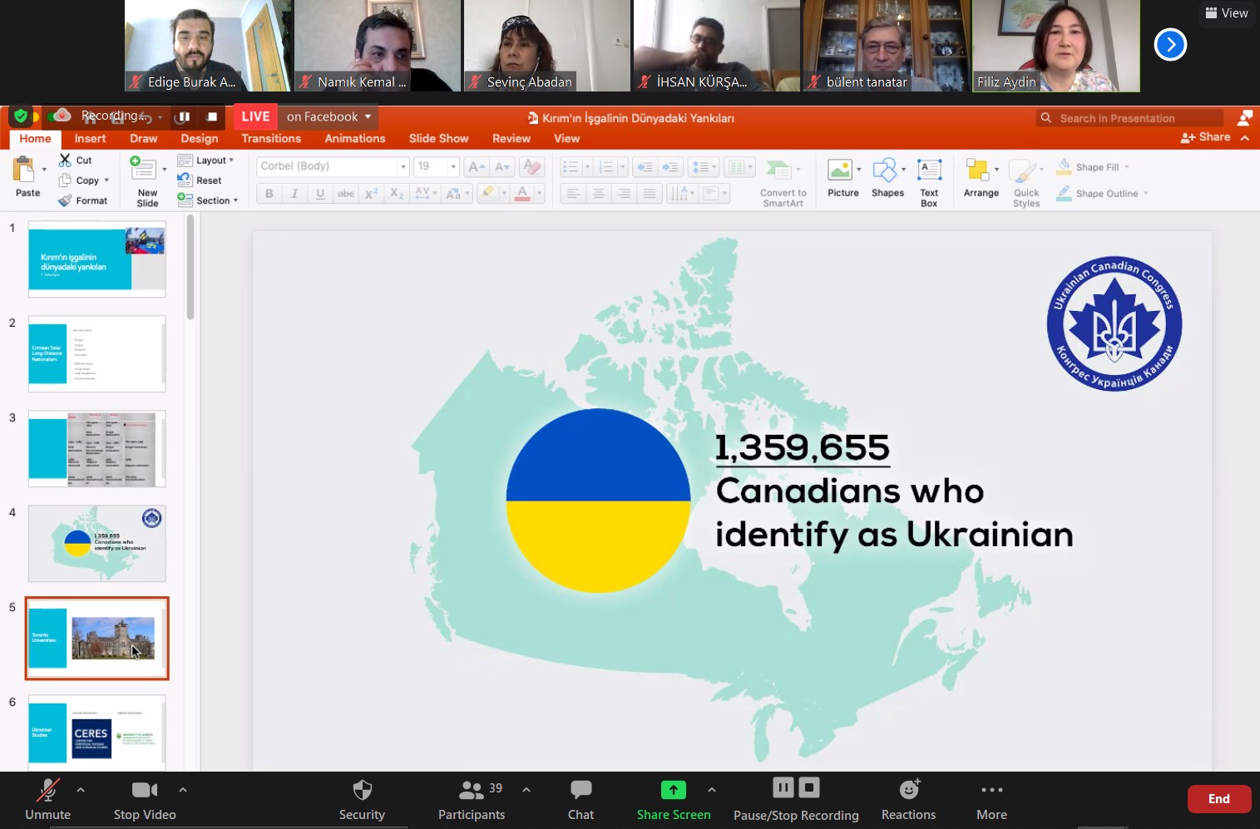Click the Share Screen button

point(673,800)
